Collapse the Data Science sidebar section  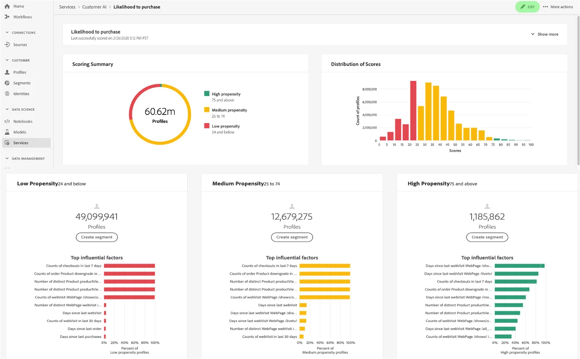(7, 109)
